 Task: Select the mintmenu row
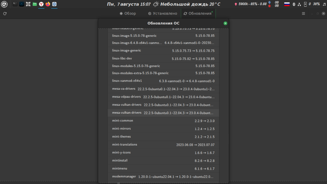point(163,169)
